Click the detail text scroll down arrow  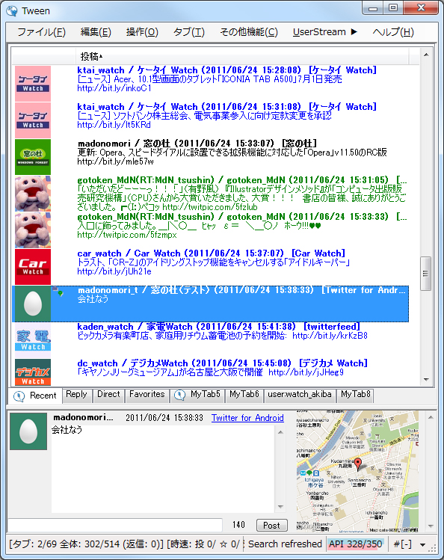click(280, 507)
